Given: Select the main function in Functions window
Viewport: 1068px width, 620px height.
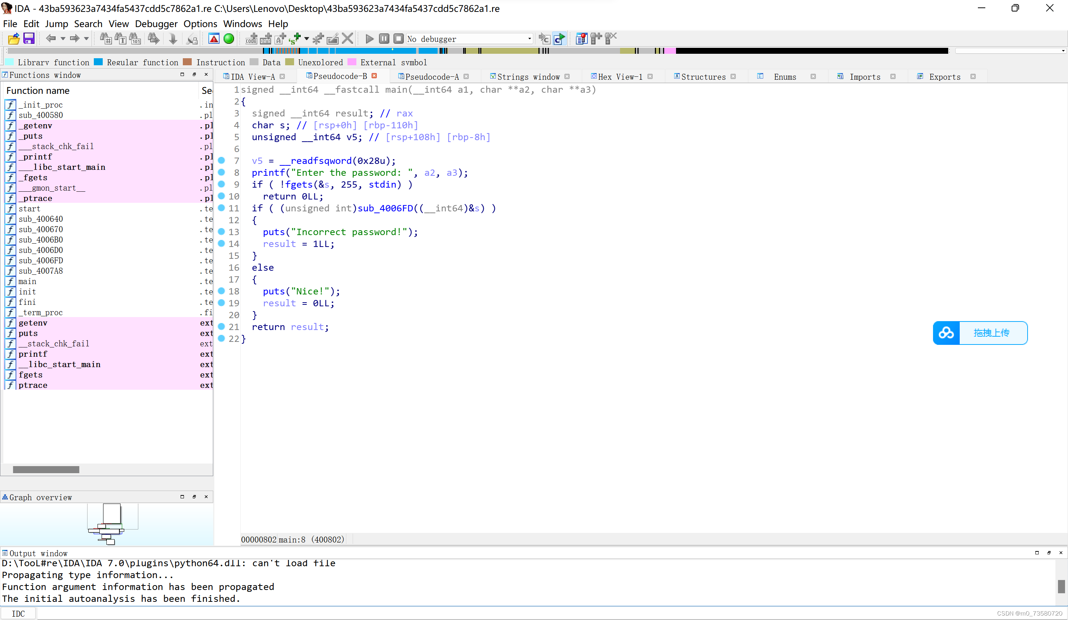Looking at the screenshot, I should (27, 281).
